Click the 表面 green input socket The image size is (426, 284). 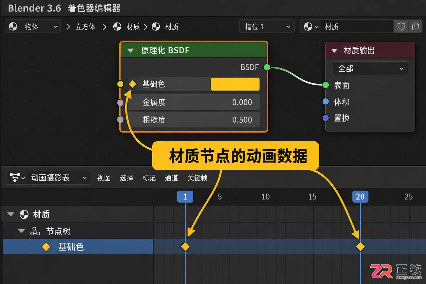pyautogui.click(x=325, y=85)
